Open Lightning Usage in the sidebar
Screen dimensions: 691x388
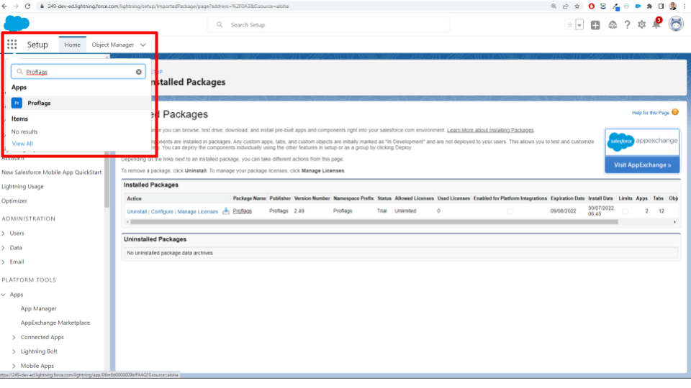(x=22, y=187)
